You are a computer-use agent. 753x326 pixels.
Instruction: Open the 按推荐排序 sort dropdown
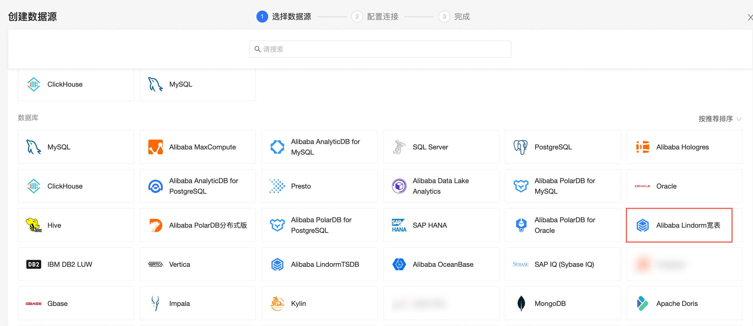(x=720, y=119)
